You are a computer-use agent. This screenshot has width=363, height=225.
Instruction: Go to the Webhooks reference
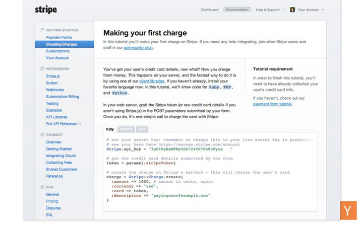coord(55,90)
